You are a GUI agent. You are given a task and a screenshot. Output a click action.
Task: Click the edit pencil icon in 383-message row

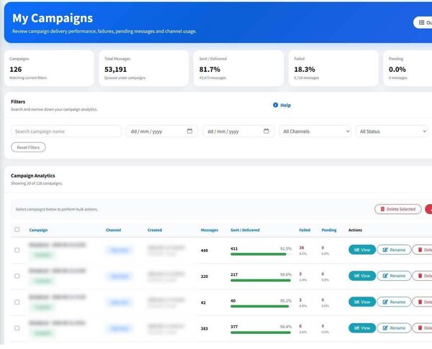tap(385, 328)
